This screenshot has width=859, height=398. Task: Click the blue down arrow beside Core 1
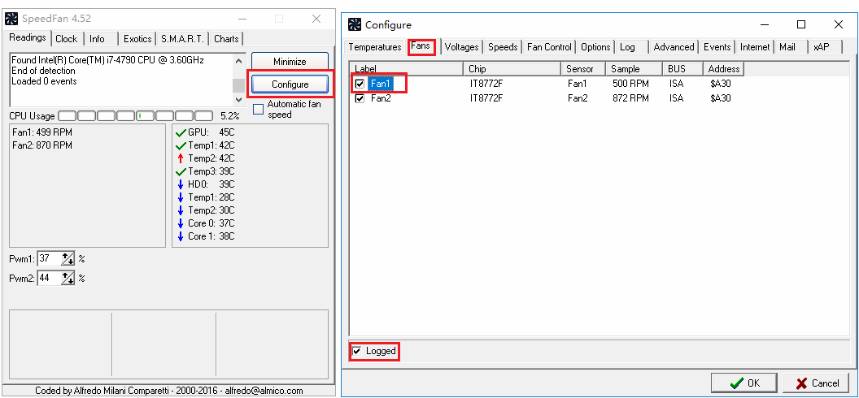pos(181,236)
